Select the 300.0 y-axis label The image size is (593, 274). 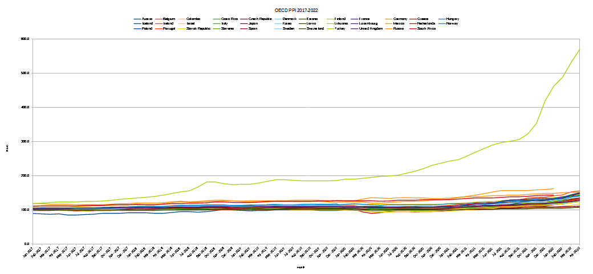coord(25,142)
